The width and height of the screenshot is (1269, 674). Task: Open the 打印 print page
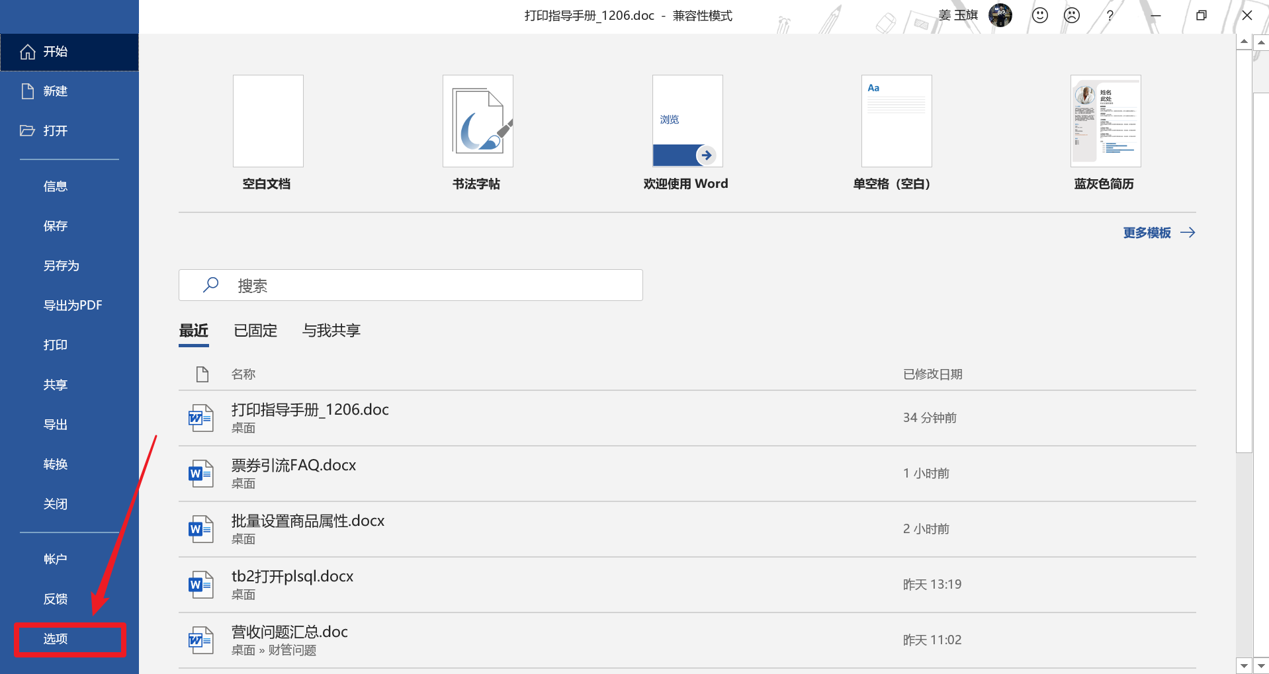point(69,345)
